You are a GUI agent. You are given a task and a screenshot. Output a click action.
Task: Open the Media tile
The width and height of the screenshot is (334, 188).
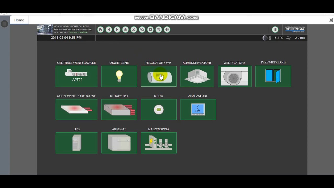click(159, 109)
